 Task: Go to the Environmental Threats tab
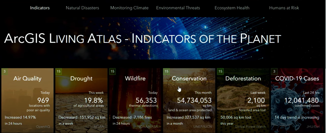pyautogui.click(x=178, y=8)
